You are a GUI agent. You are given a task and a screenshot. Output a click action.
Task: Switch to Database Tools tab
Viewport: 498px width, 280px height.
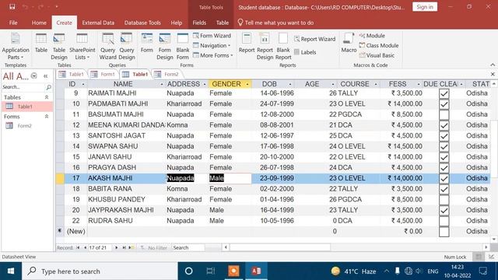coord(142,23)
